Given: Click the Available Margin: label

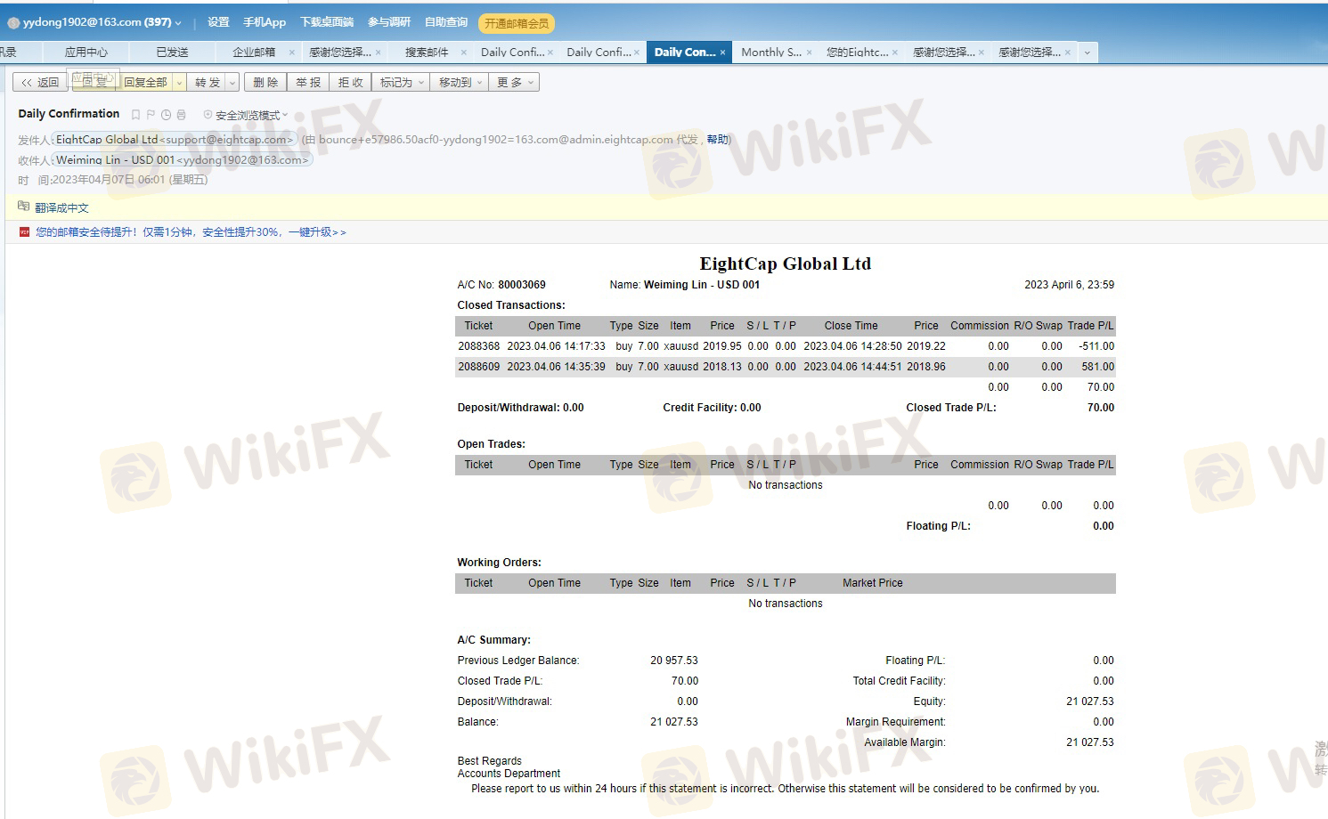Looking at the screenshot, I should click(x=905, y=742).
